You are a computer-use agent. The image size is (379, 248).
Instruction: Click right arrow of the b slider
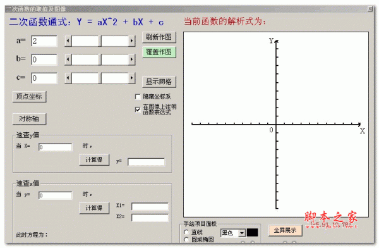point(131,59)
